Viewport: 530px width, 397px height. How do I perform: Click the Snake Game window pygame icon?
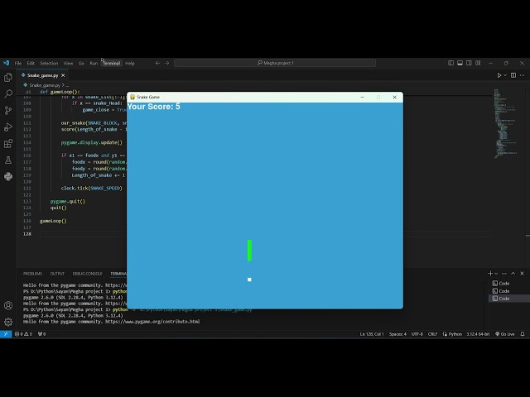[x=132, y=98]
